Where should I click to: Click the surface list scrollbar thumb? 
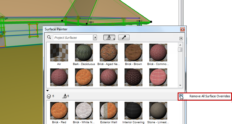click(x=180, y=50)
